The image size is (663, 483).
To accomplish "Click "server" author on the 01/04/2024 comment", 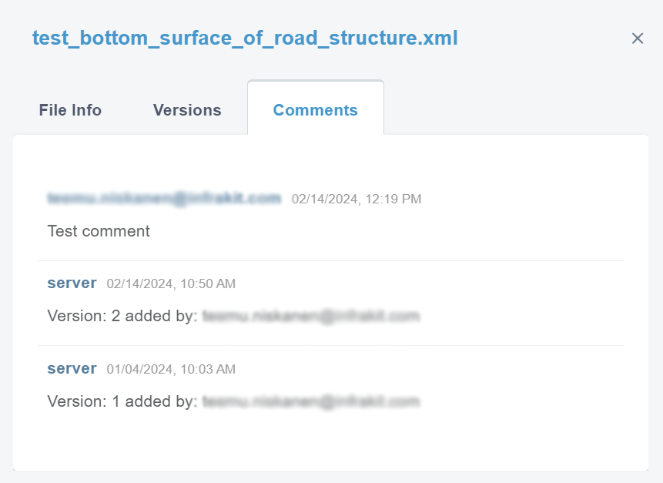I will coord(72,368).
